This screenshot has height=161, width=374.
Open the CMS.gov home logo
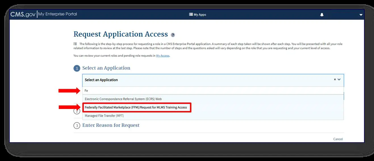(x=23, y=14)
